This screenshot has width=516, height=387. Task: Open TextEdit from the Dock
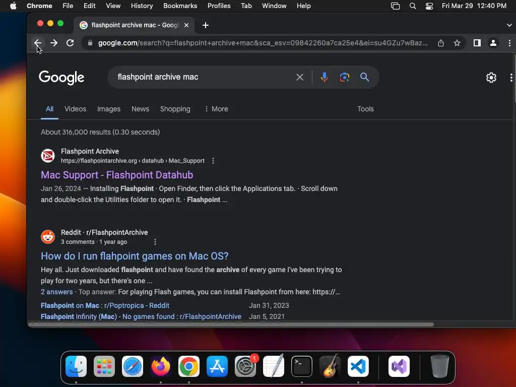[x=274, y=366]
